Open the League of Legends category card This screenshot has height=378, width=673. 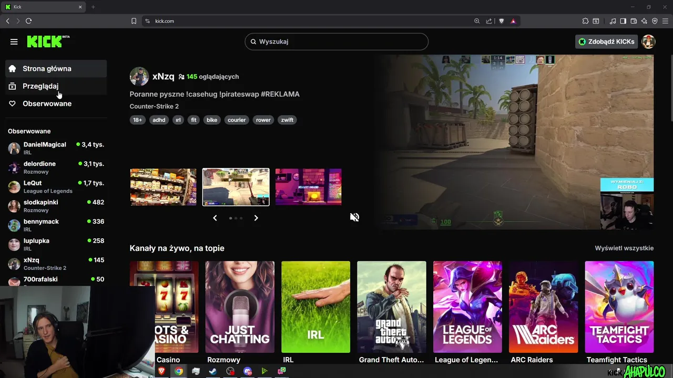coord(467,307)
